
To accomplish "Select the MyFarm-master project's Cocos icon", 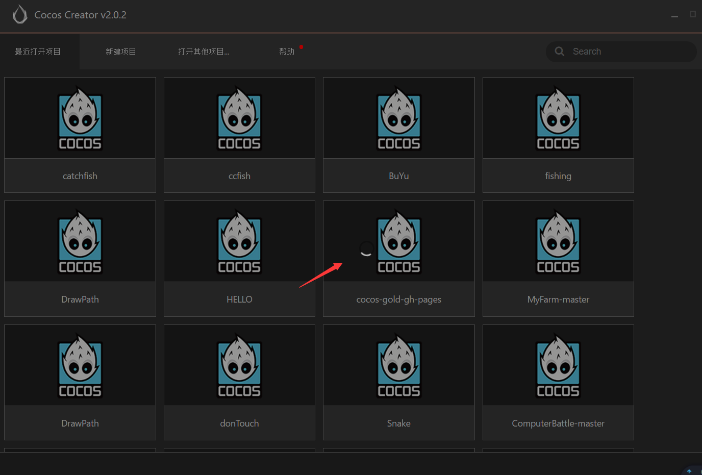I will pyautogui.click(x=558, y=242).
